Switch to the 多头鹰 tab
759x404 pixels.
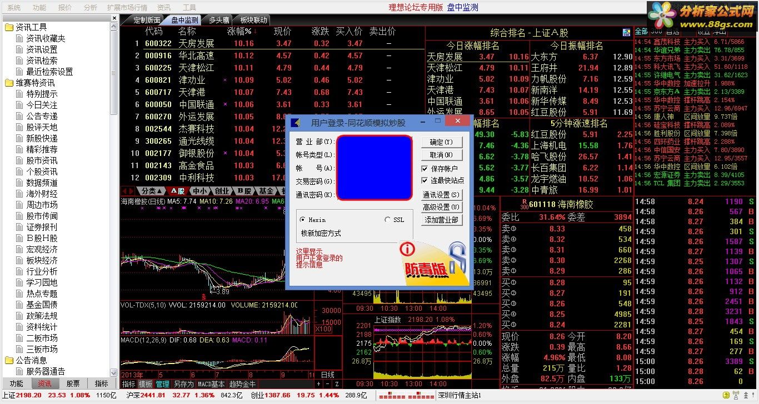click(218, 20)
